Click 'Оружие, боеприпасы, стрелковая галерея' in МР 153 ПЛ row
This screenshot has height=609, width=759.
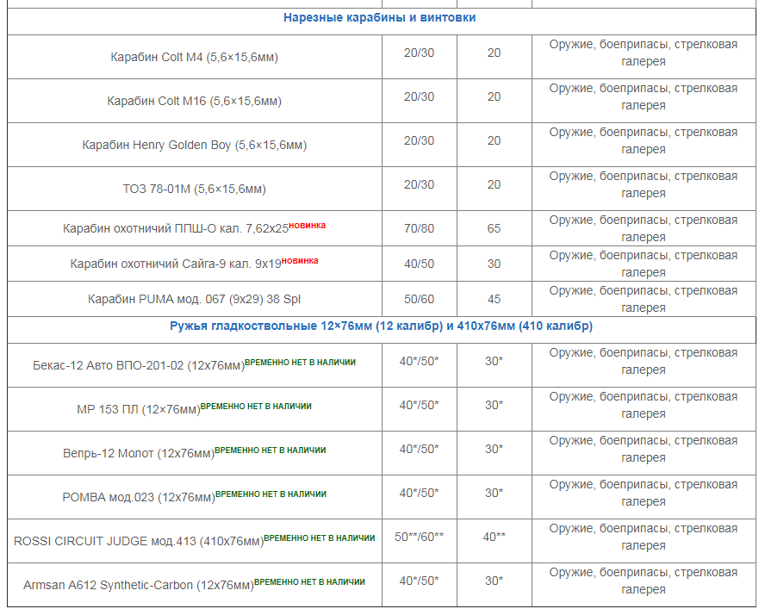tap(644, 405)
